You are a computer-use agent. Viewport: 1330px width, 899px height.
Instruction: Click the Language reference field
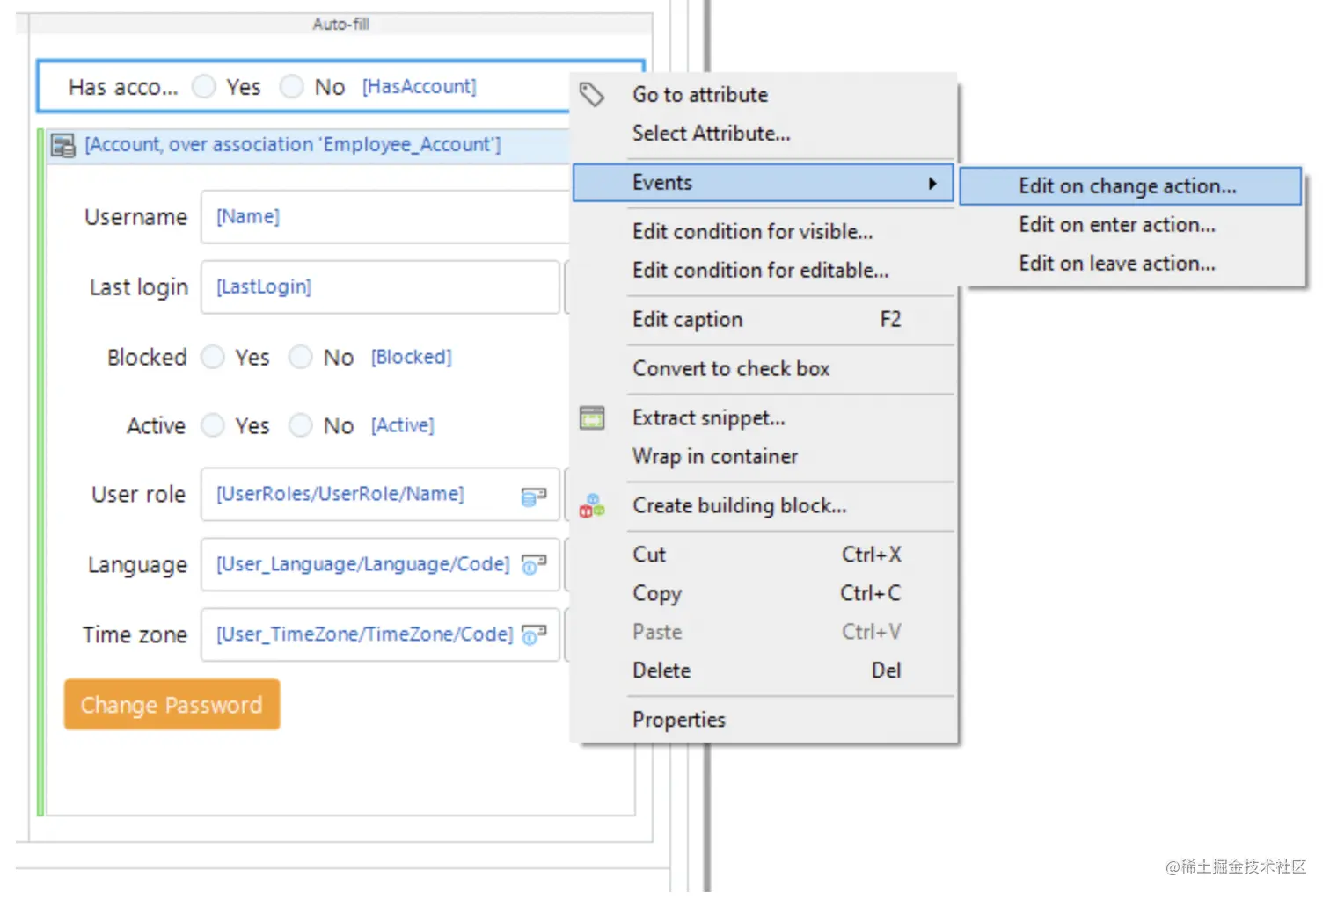click(380, 565)
